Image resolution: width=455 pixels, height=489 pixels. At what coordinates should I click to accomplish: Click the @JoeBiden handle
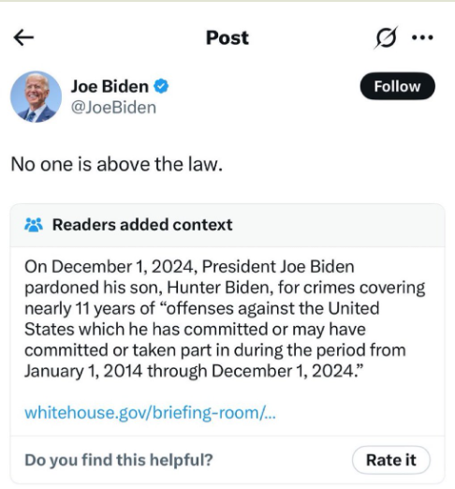pyautogui.click(x=113, y=108)
